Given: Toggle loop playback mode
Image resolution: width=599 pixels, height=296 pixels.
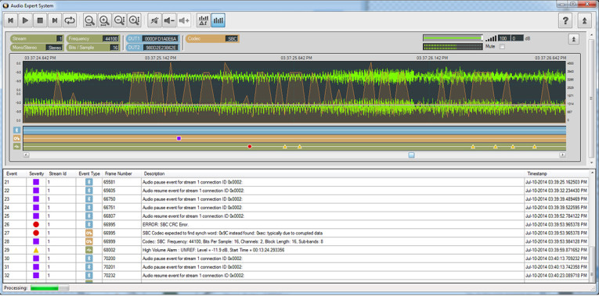Looking at the screenshot, I should 70,20.
